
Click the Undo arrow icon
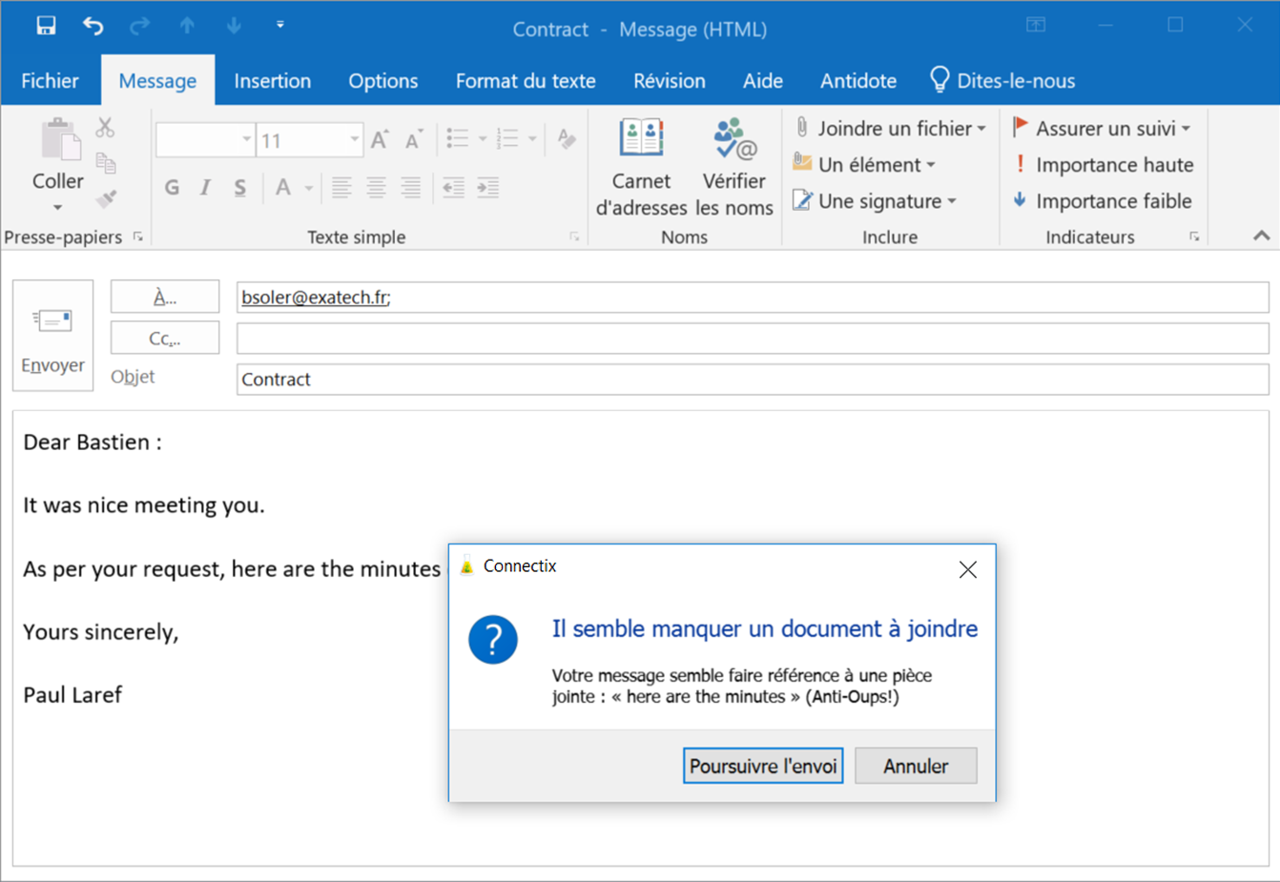pos(93,26)
